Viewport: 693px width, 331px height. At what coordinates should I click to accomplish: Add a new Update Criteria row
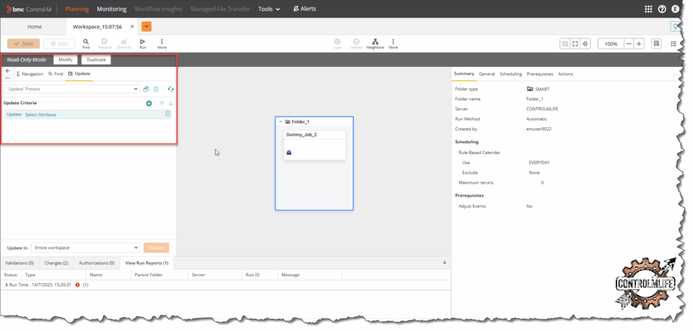149,103
